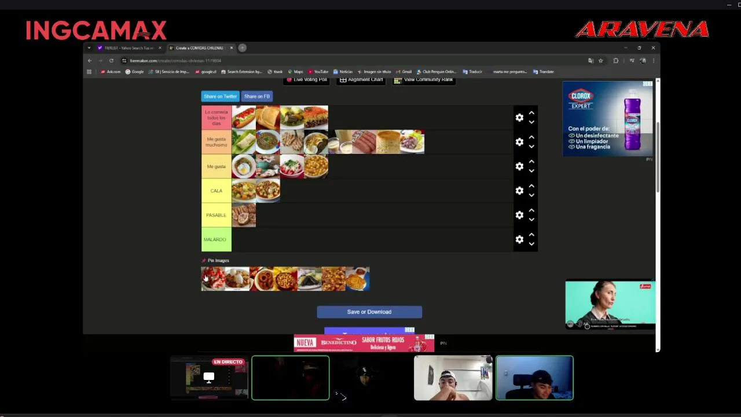The height and width of the screenshot is (417, 741).
Task: Click PASABLE tier label
Action: click(x=217, y=215)
